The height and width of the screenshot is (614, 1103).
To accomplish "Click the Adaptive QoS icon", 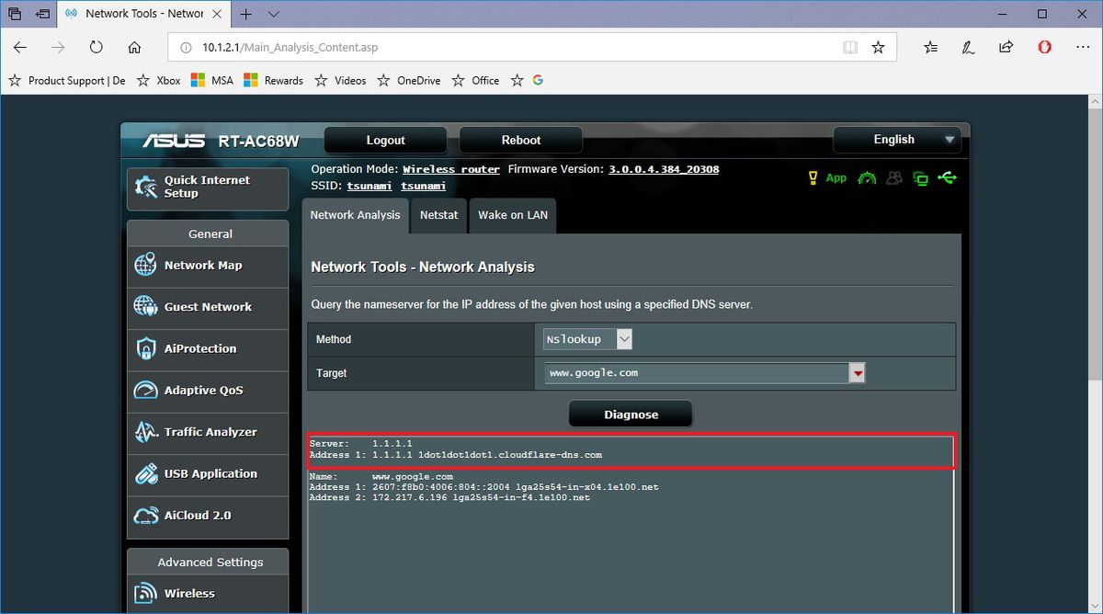I will 145,391.
